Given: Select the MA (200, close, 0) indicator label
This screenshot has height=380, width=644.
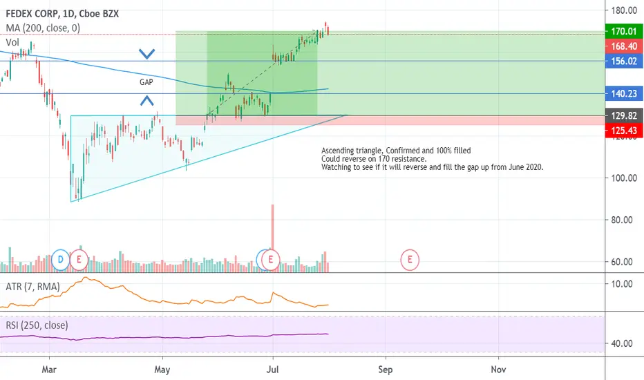Looking at the screenshot, I should pyautogui.click(x=43, y=28).
